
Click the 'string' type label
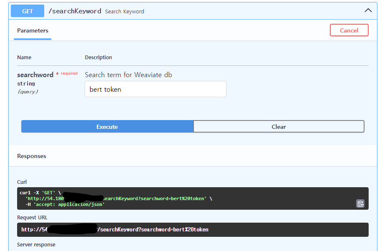pos(26,83)
